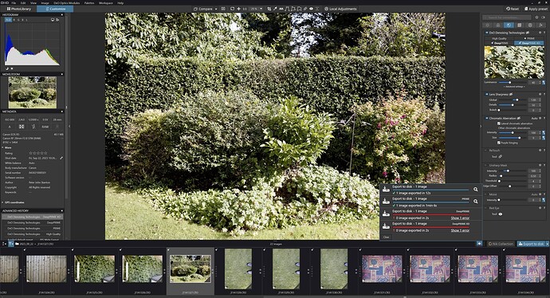550x298 pixels.
Task: Select the DeepPRIME XD denoising option
Action: (529, 43)
